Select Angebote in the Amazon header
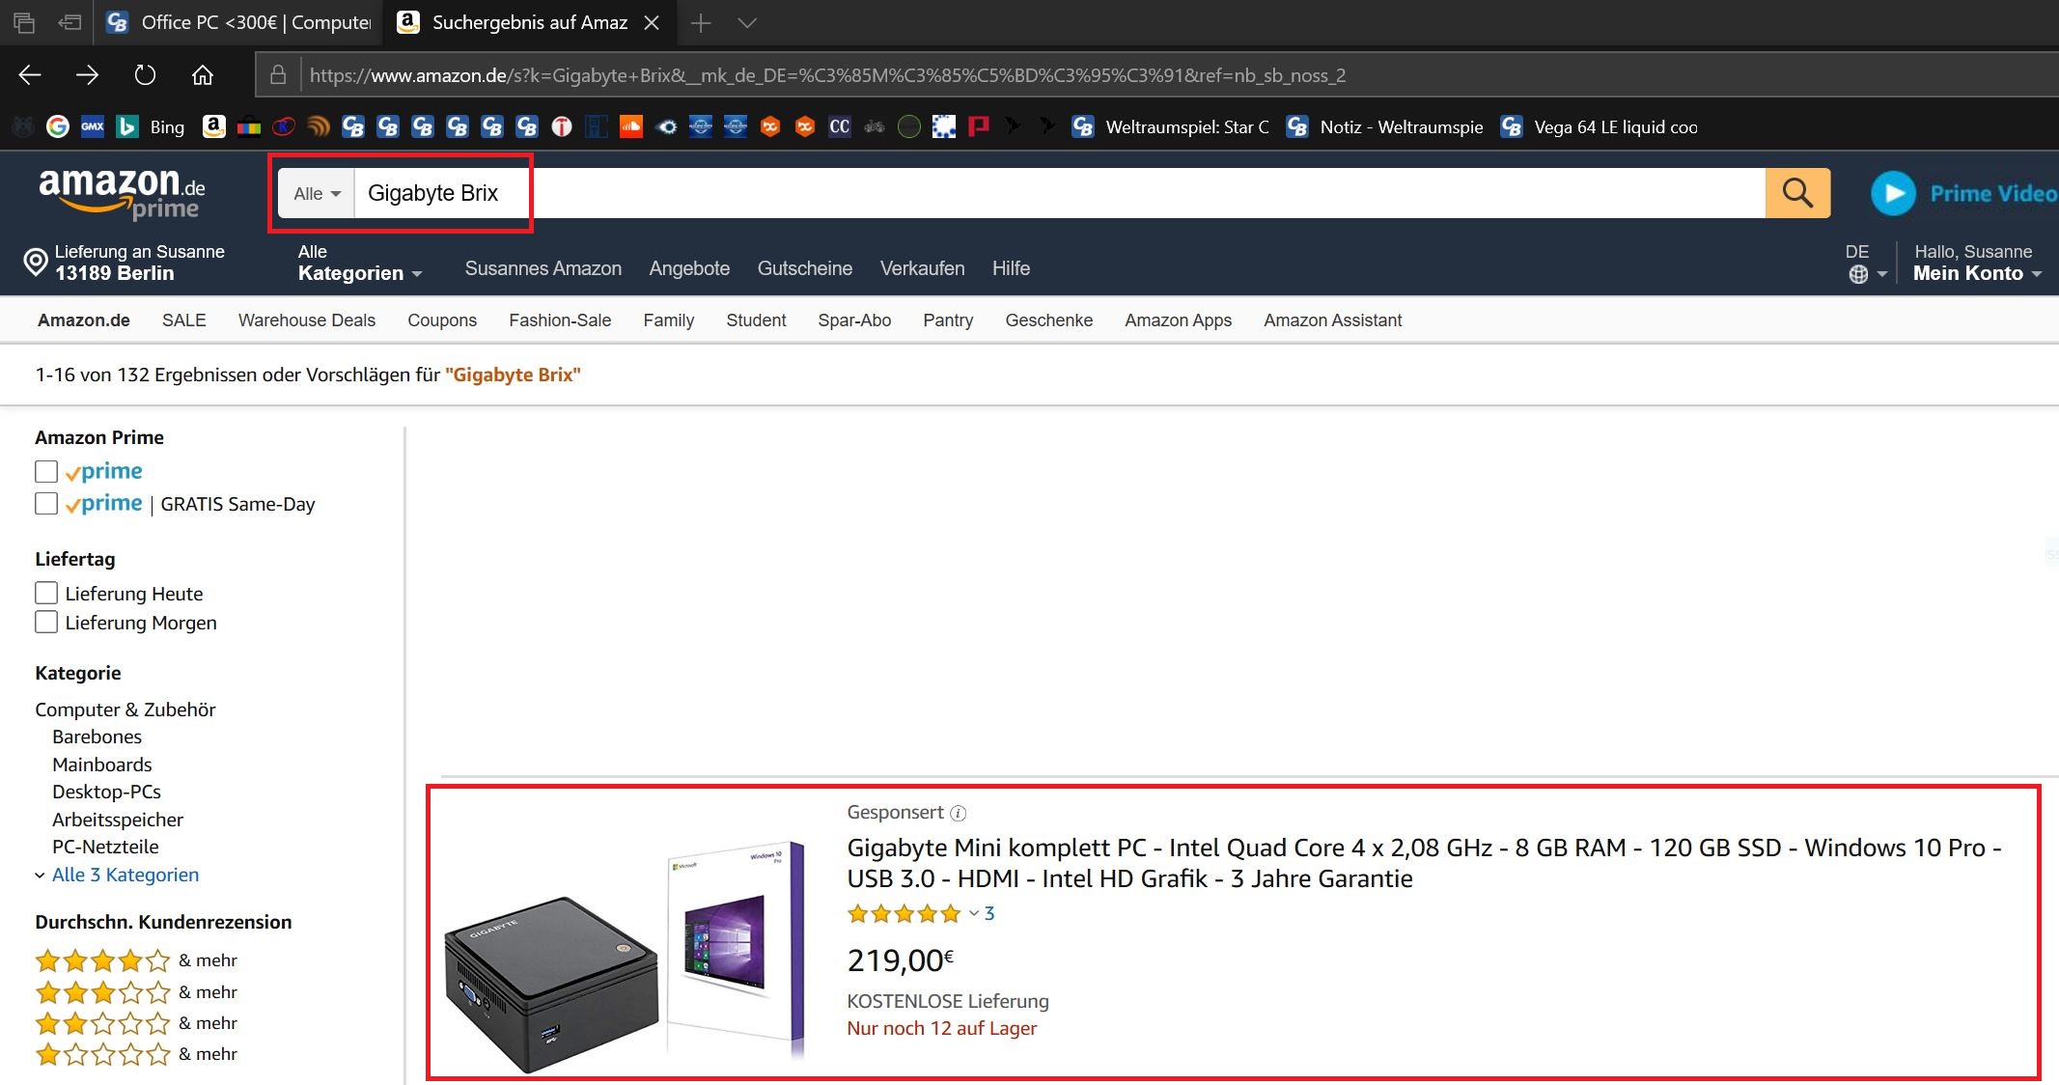This screenshot has width=2059, height=1085. (x=689, y=268)
